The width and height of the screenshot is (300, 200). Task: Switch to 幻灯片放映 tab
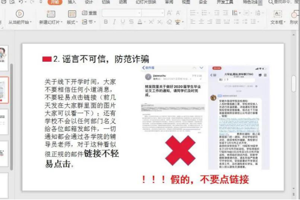click(x=146, y=2)
